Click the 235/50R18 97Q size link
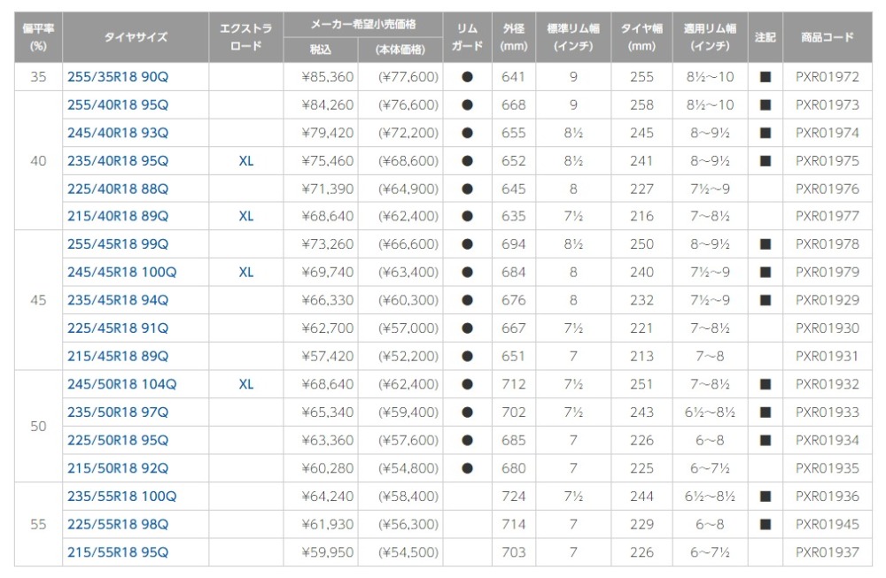The image size is (886, 578). 118,412
